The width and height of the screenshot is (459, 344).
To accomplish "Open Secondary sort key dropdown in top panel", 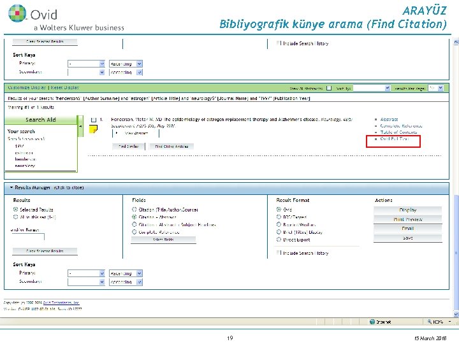I will coord(86,72).
